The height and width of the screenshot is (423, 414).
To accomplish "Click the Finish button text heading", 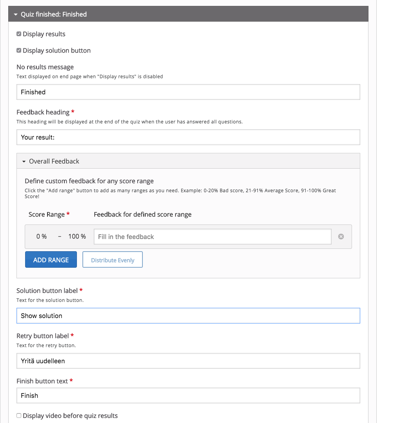I will tap(42, 381).
